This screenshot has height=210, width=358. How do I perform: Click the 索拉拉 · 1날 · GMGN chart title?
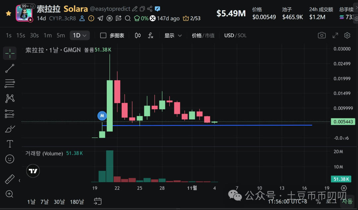point(53,50)
